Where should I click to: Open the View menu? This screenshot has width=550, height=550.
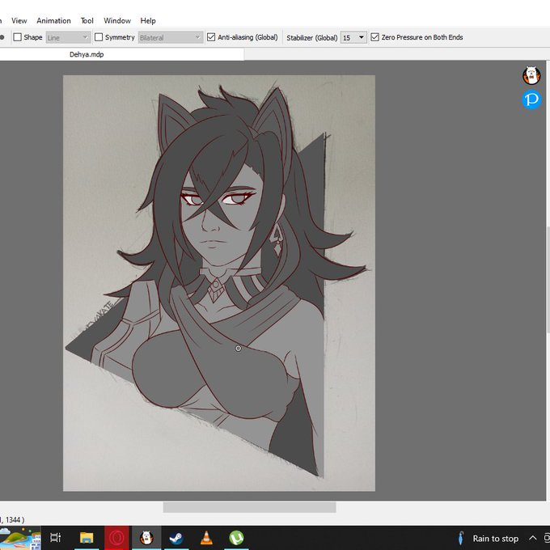pyautogui.click(x=19, y=21)
